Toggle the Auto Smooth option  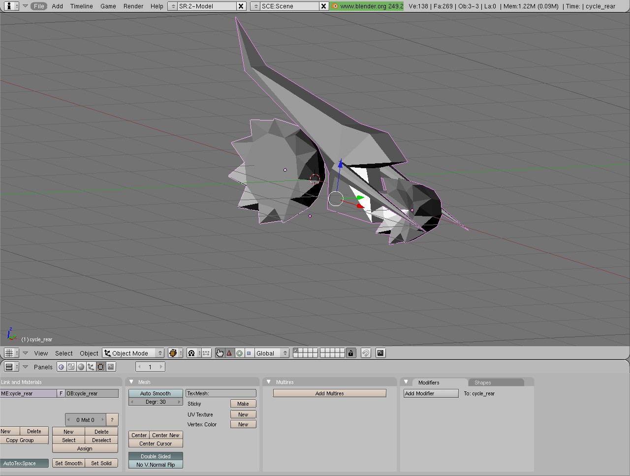coord(155,393)
